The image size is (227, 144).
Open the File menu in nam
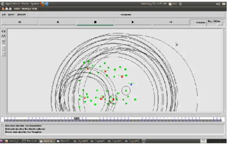[4, 15]
